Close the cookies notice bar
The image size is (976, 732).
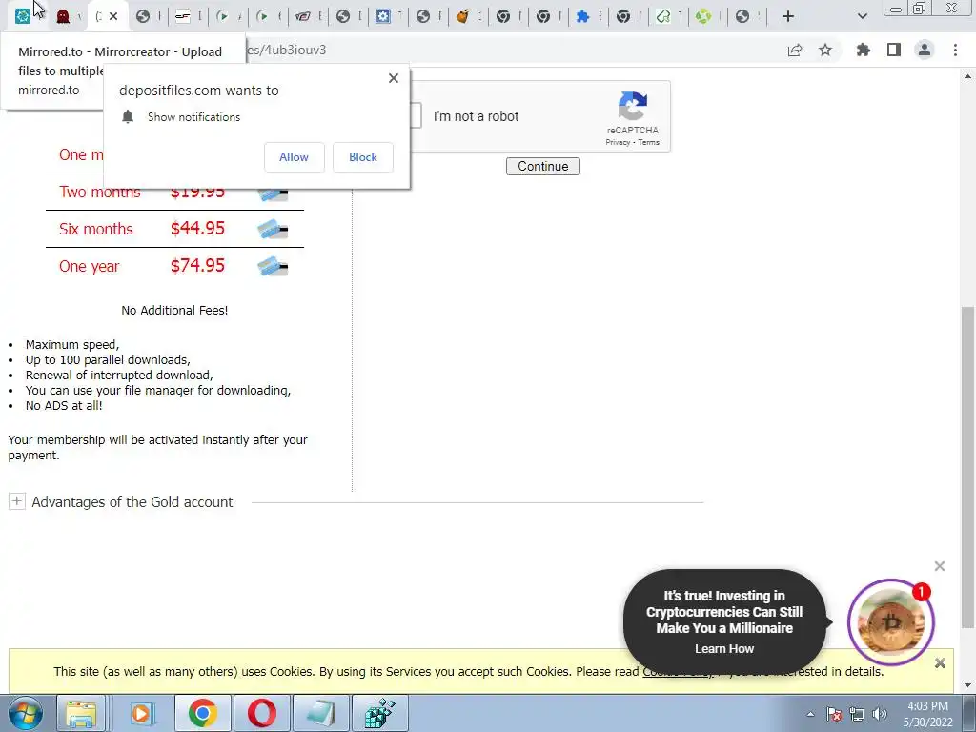940,663
